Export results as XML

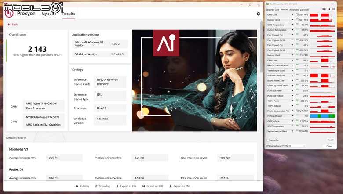180,186
